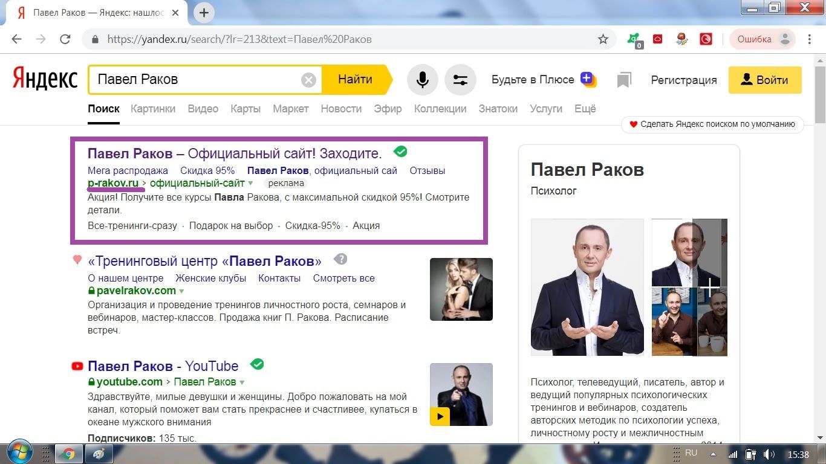Image resolution: width=826 pixels, height=464 pixels.
Task: Start voice search with microphone icon
Action: tap(422, 80)
